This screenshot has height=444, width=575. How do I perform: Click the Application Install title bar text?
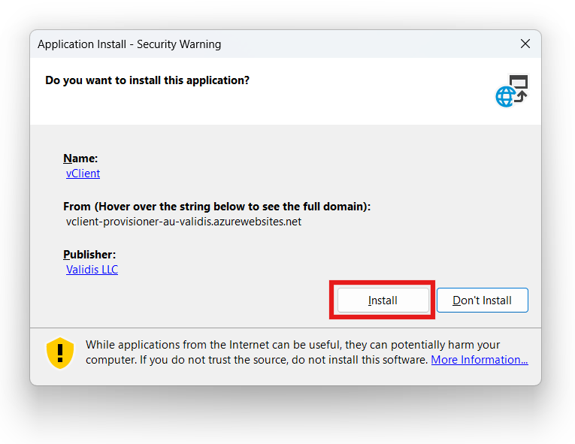click(x=129, y=44)
